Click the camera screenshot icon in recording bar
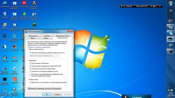Screen dimensions: 175x98 pyautogui.click(x=154, y=6)
